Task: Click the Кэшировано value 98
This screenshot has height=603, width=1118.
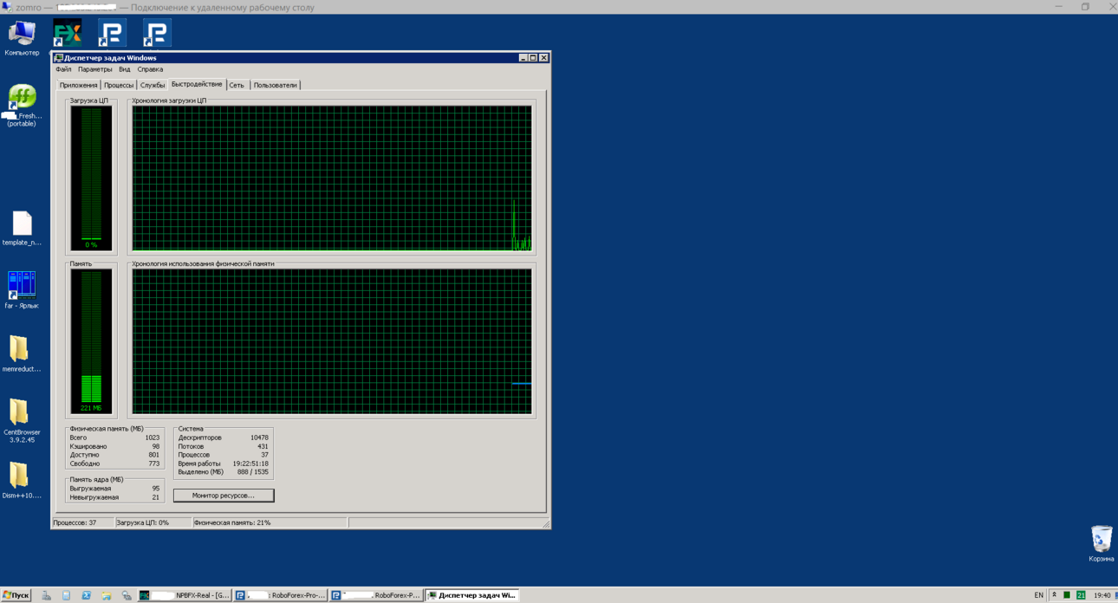Action: pos(156,446)
